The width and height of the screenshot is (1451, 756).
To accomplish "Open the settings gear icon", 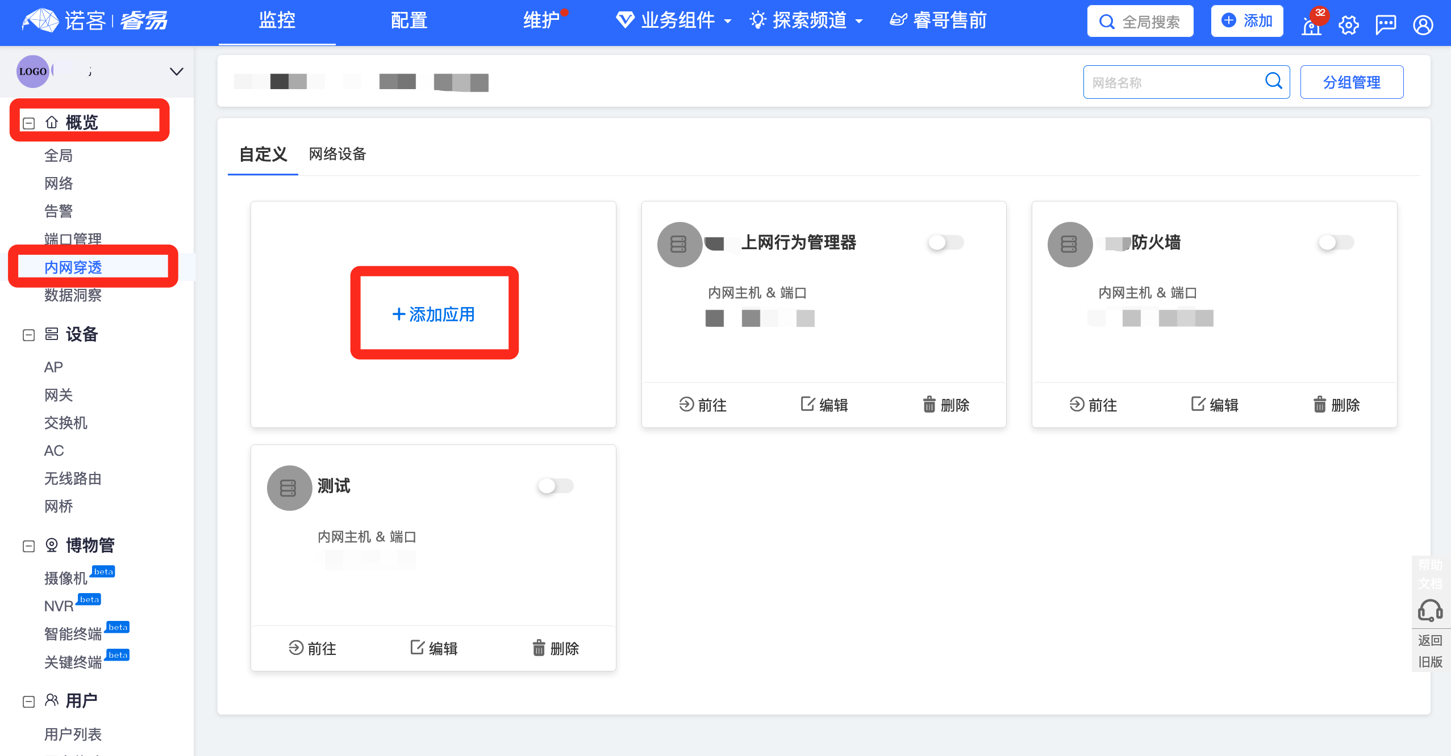I will 1349,24.
